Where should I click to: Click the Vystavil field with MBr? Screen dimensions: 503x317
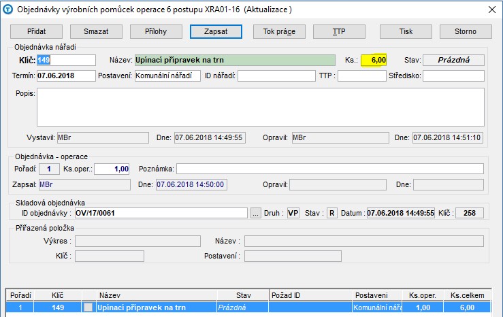click(103, 137)
